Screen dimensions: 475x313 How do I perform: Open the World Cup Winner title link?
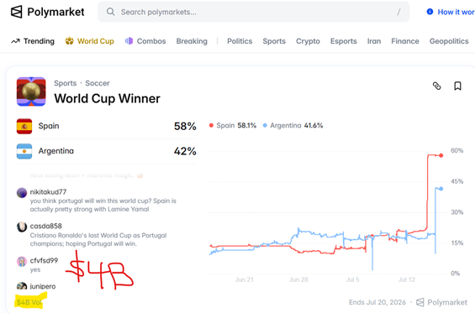tap(108, 98)
